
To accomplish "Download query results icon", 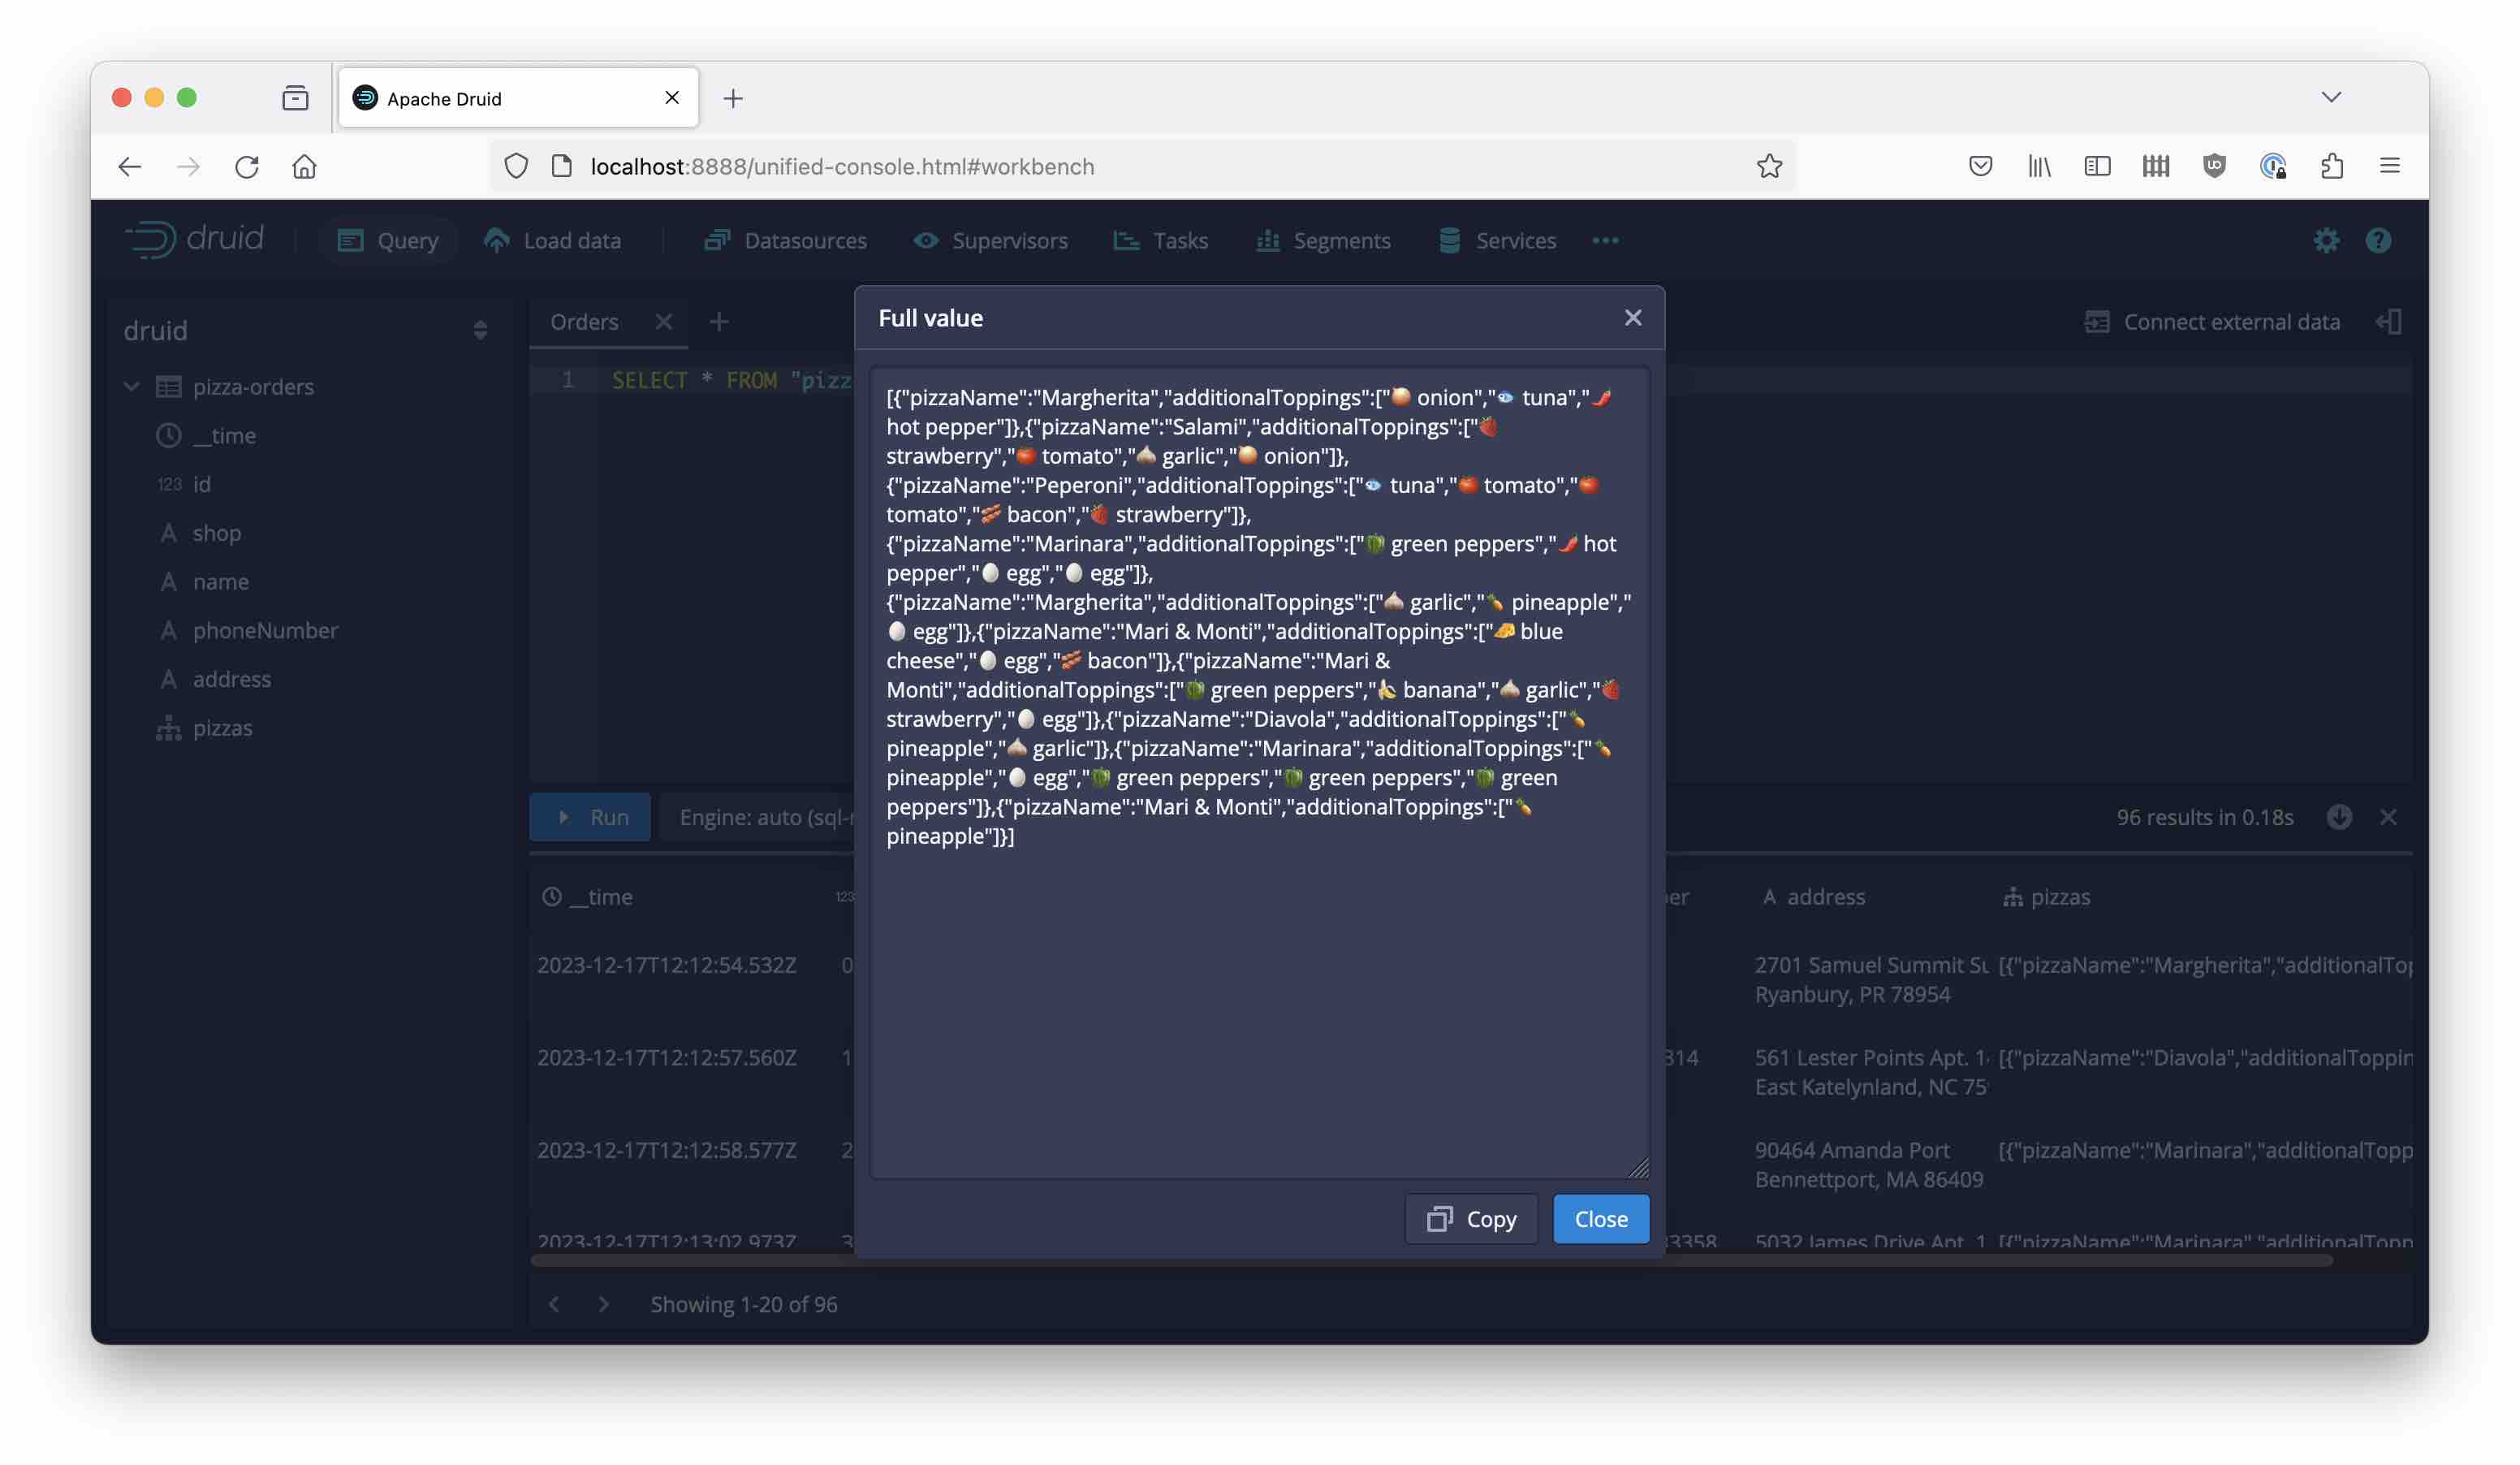I will pos(2338,817).
